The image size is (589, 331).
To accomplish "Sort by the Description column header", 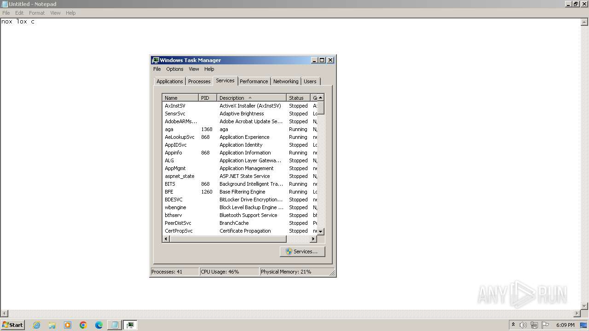I will coord(251,98).
